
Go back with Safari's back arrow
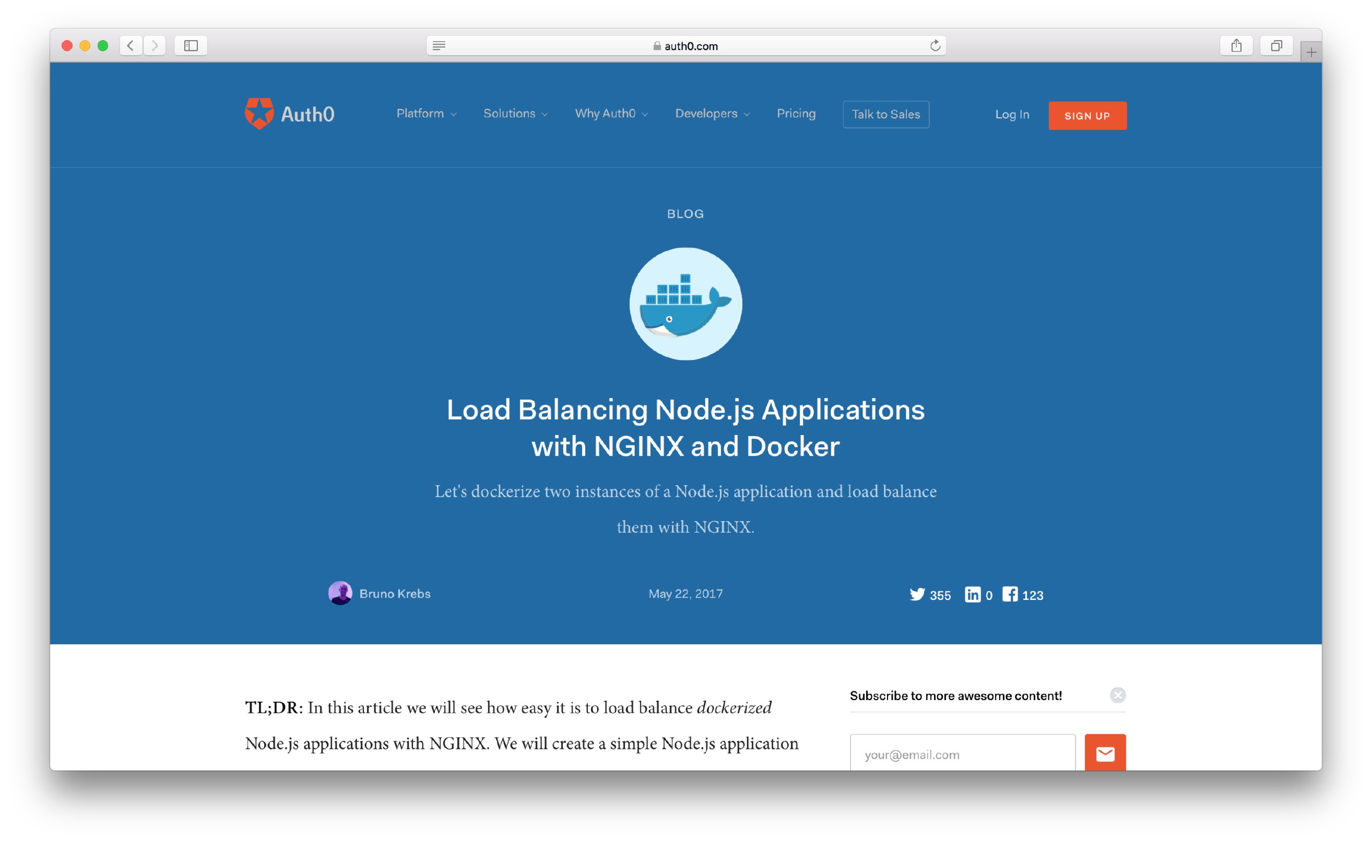click(131, 46)
